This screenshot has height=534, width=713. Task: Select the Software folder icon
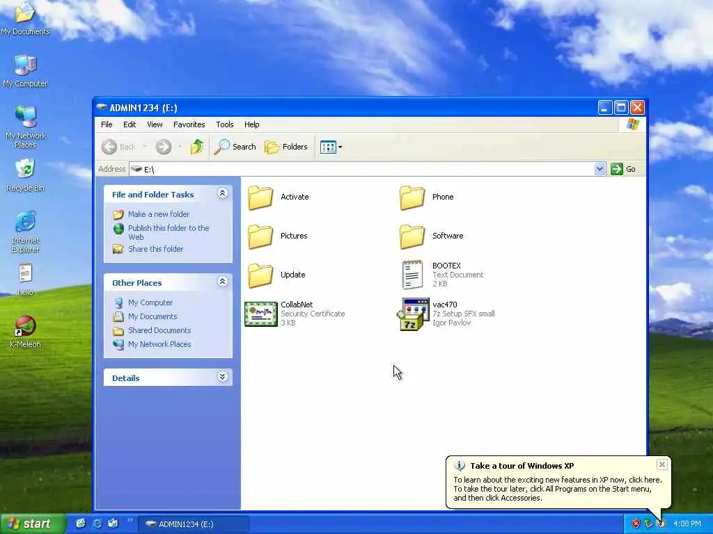[x=412, y=236]
